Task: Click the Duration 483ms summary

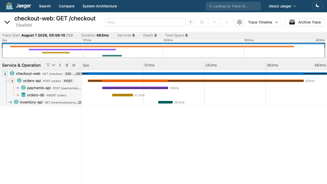Action: (95, 35)
